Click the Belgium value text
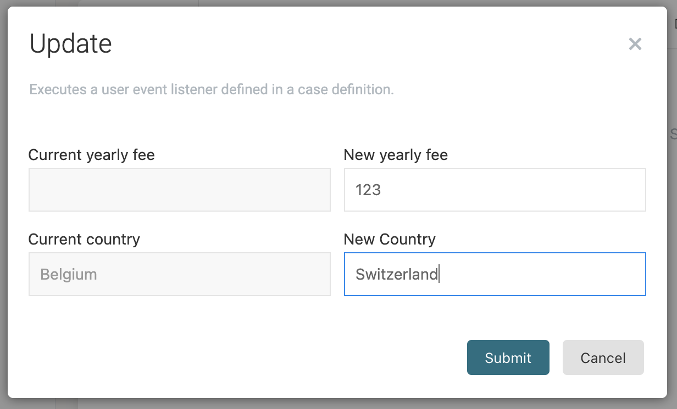Screen dimensions: 677x409 click(69, 274)
